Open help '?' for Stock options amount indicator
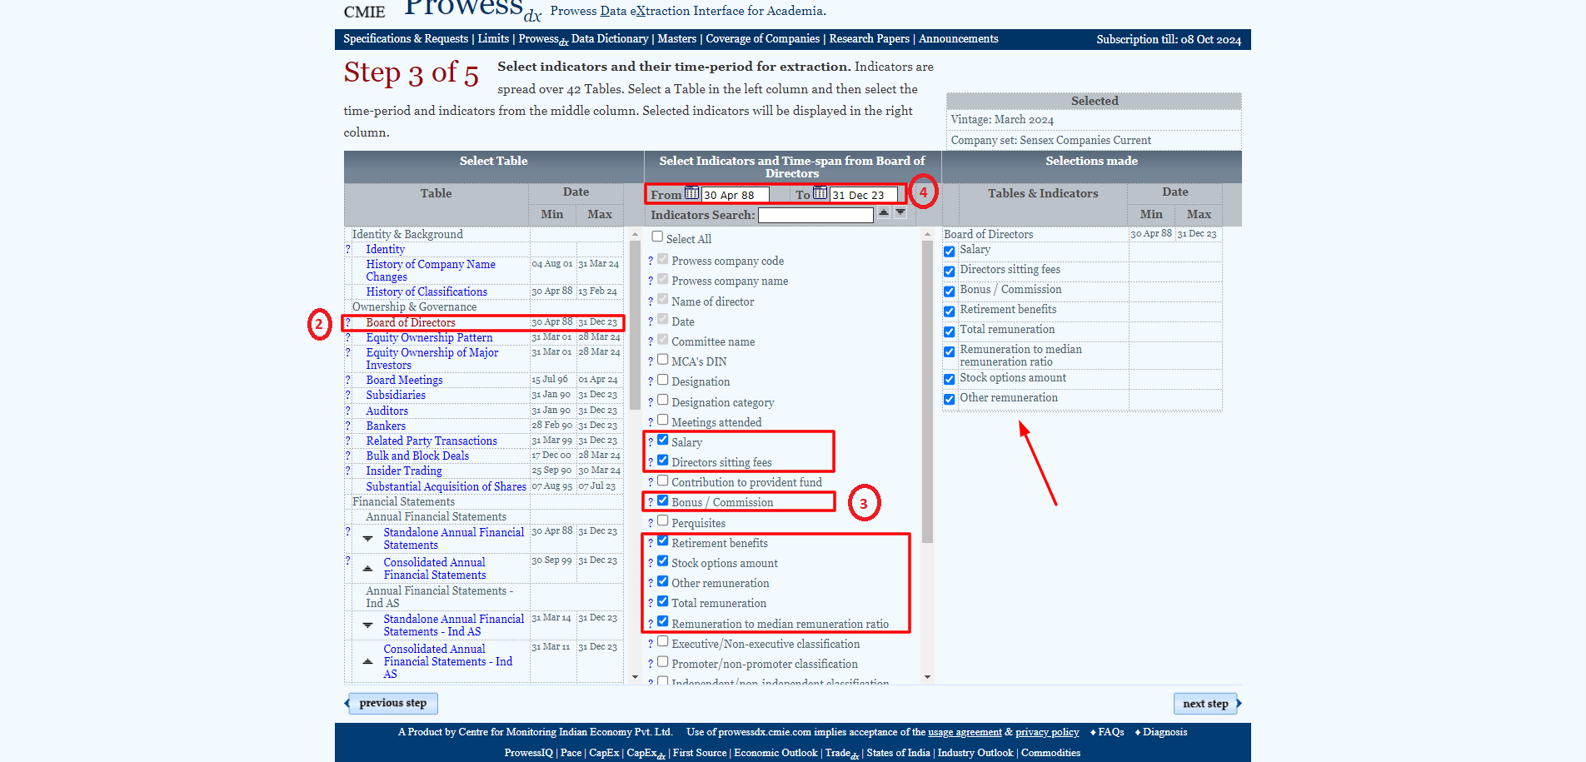The height and width of the screenshot is (762, 1586). coord(651,564)
